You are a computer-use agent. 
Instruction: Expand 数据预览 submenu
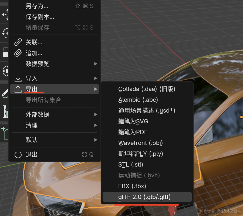click(54, 64)
